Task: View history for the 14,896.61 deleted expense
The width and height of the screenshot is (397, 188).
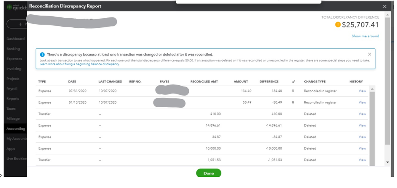Action: [362, 125]
